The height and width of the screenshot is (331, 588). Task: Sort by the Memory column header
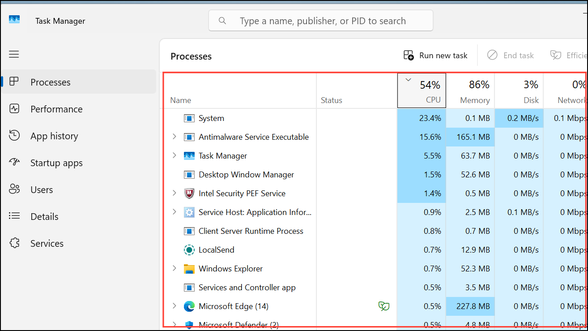click(x=470, y=91)
